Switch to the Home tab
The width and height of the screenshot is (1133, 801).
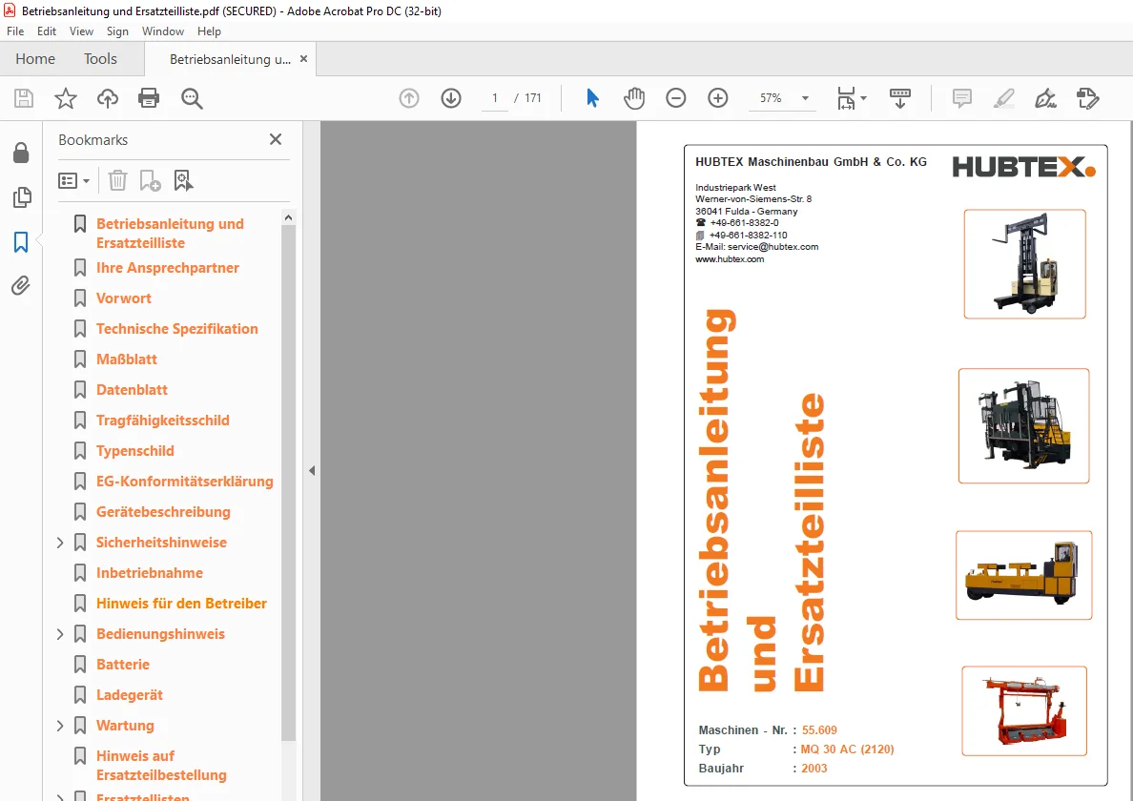35,58
